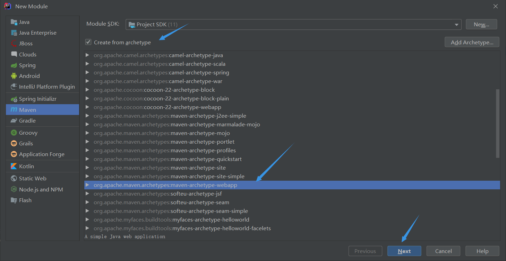This screenshot has width=506, height=261.
Task: Click 'A simple Java web application' description
Action: 125,236
